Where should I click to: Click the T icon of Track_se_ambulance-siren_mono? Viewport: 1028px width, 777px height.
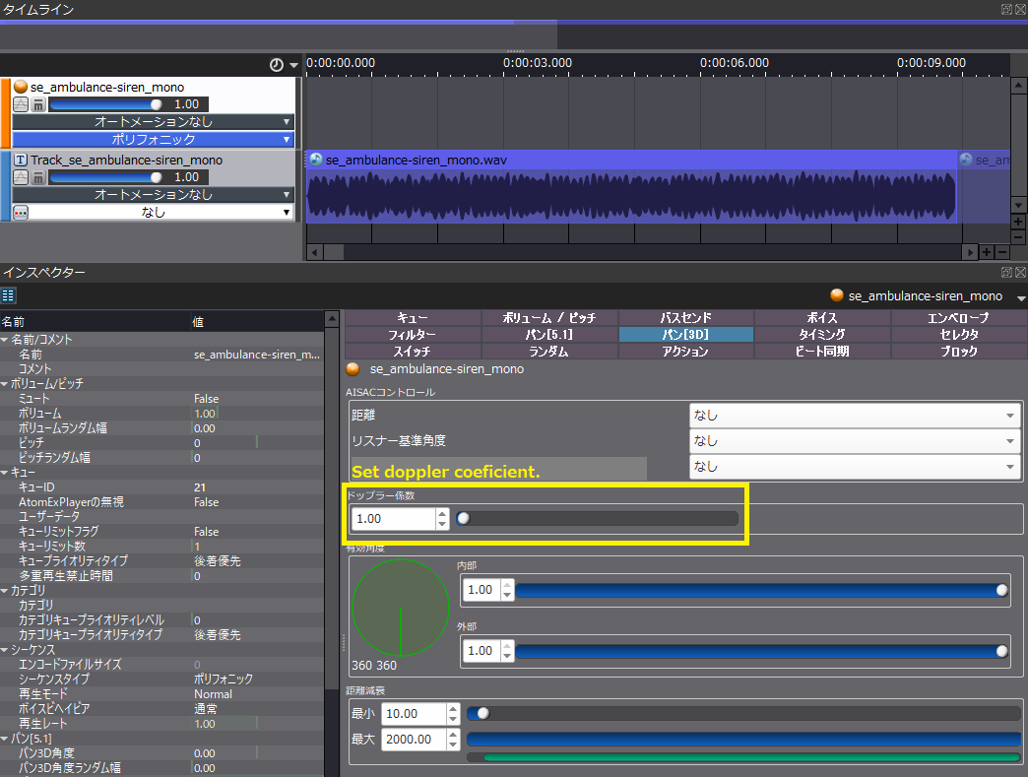pos(21,160)
